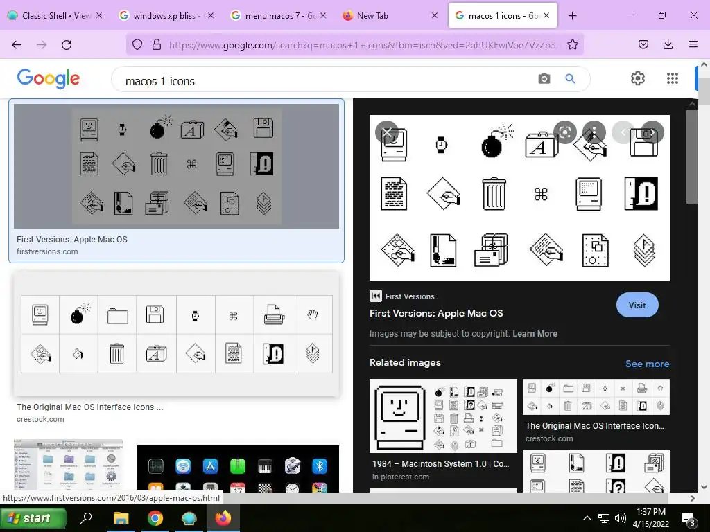Select the firstversions.com result thumbnail
This screenshot has height=532, width=710.
(176, 166)
